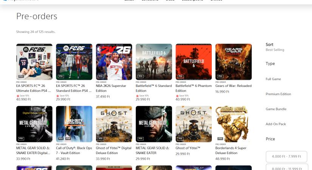Open Gears of War: Reloaded title link
Screen dimensions: 312x170
[233, 86]
